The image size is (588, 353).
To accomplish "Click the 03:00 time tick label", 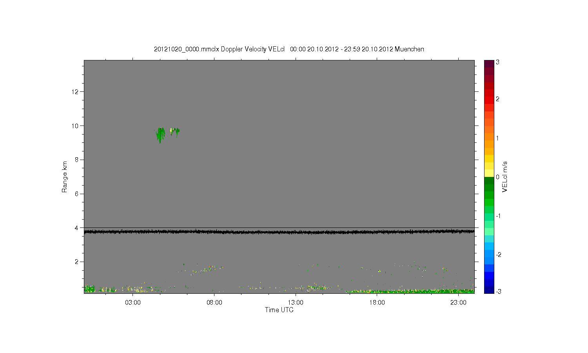I will click(133, 303).
